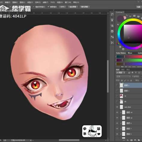This screenshot has width=142, height=142.
Task: Create adjustment layer icon at panel bottom
Action: coord(135,140)
